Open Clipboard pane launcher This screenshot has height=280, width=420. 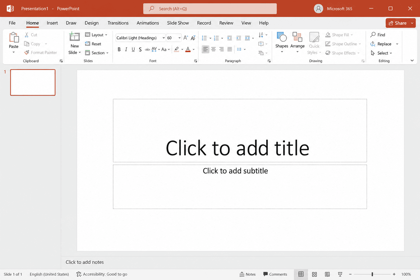[x=61, y=61]
